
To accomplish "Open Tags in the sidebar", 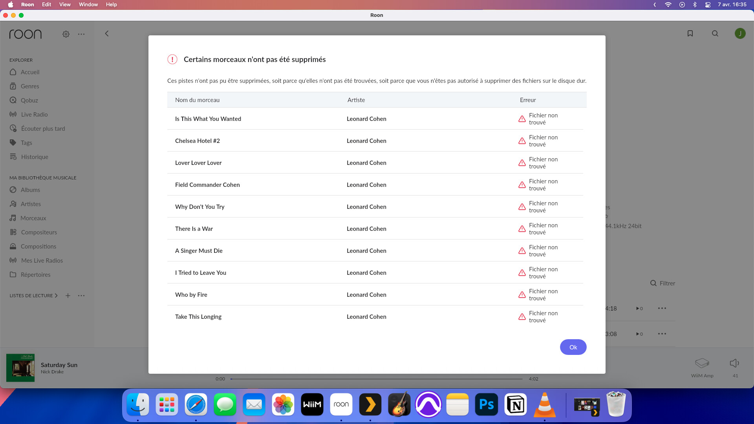I will 21,143.
